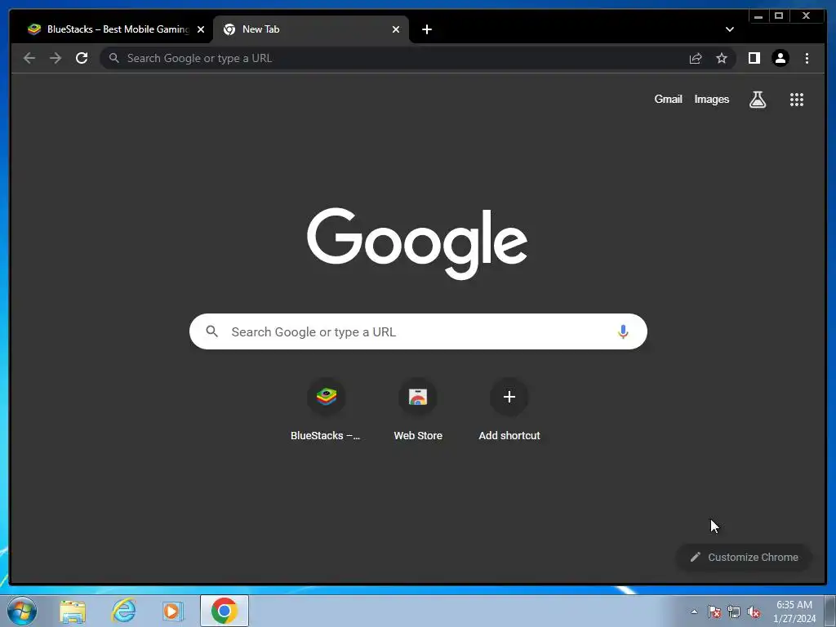Click the Google logo
This screenshot has height=627, width=836.
[417, 243]
